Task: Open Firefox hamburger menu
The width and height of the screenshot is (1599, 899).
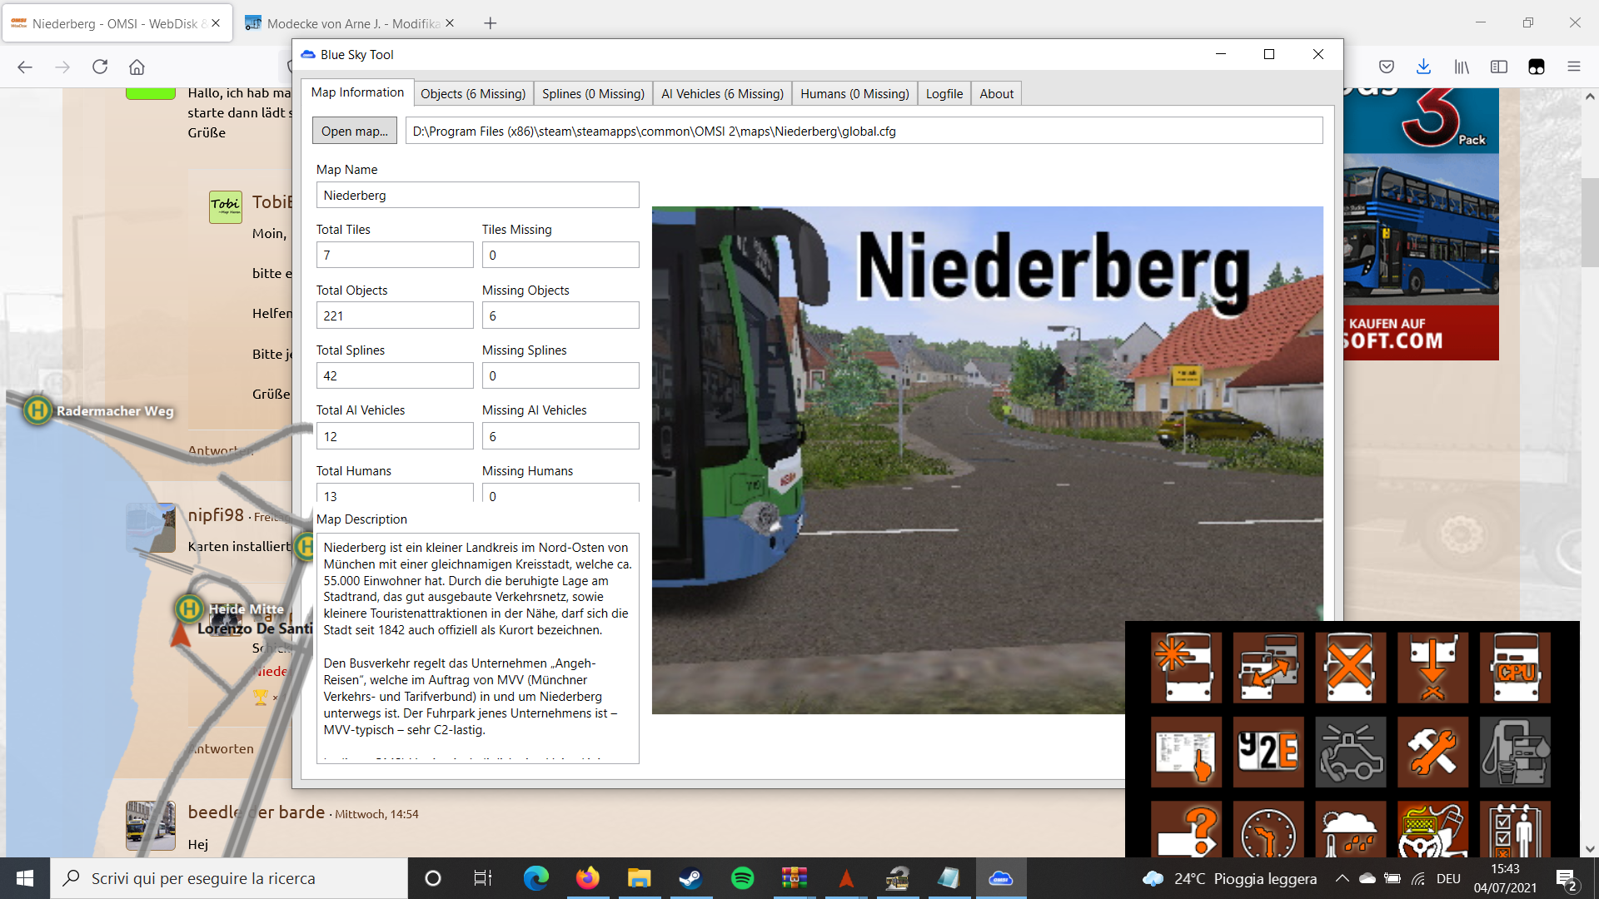Action: (1573, 67)
